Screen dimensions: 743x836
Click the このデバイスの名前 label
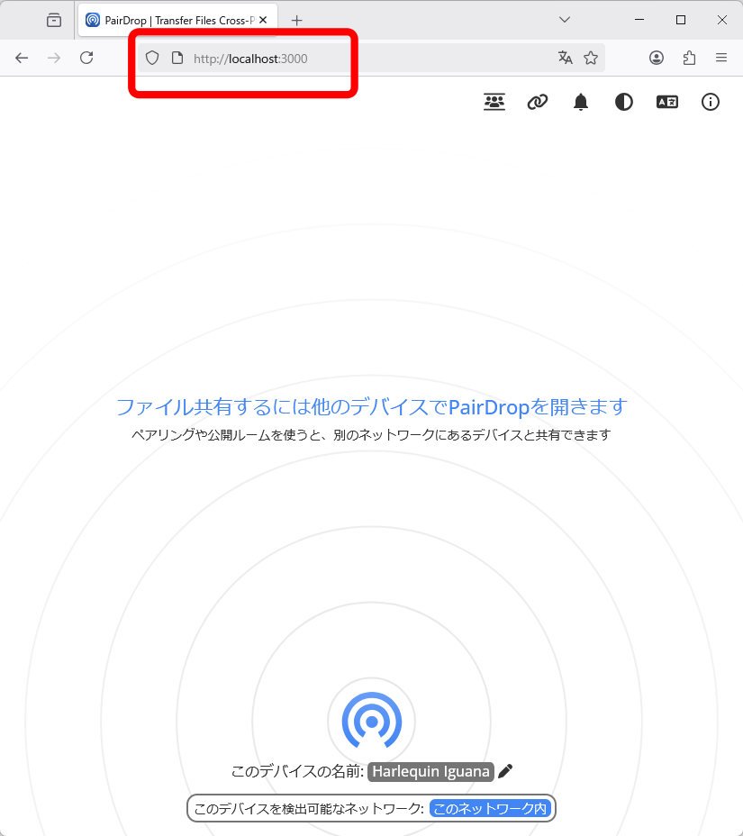[297, 771]
